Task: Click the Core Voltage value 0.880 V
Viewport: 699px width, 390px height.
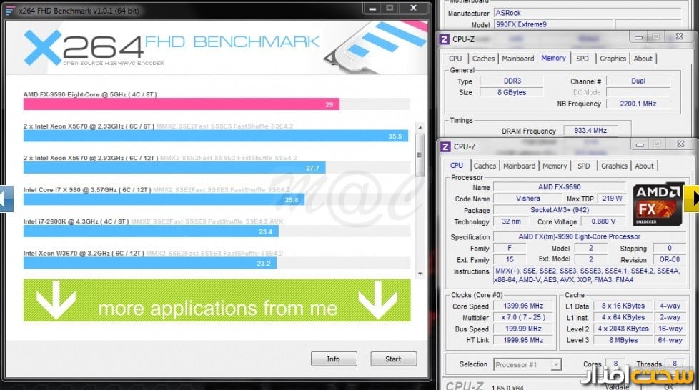Action: [x=603, y=221]
